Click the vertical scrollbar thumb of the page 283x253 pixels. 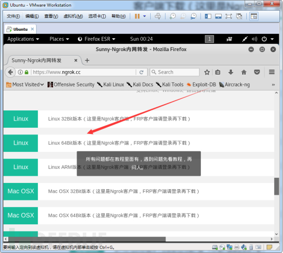[276, 187]
